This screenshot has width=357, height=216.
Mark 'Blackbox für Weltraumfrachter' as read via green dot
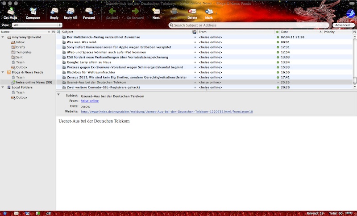pos(278,72)
